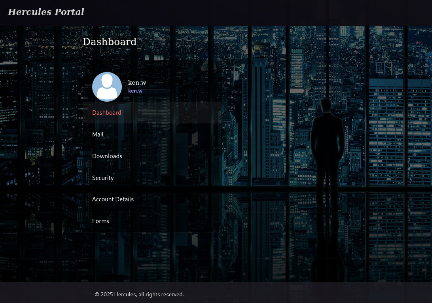
Task: Click the large Dashboard page heading
Action: (110, 42)
